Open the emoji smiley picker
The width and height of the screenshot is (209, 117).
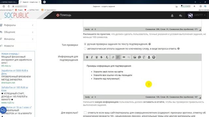pos(154,57)
